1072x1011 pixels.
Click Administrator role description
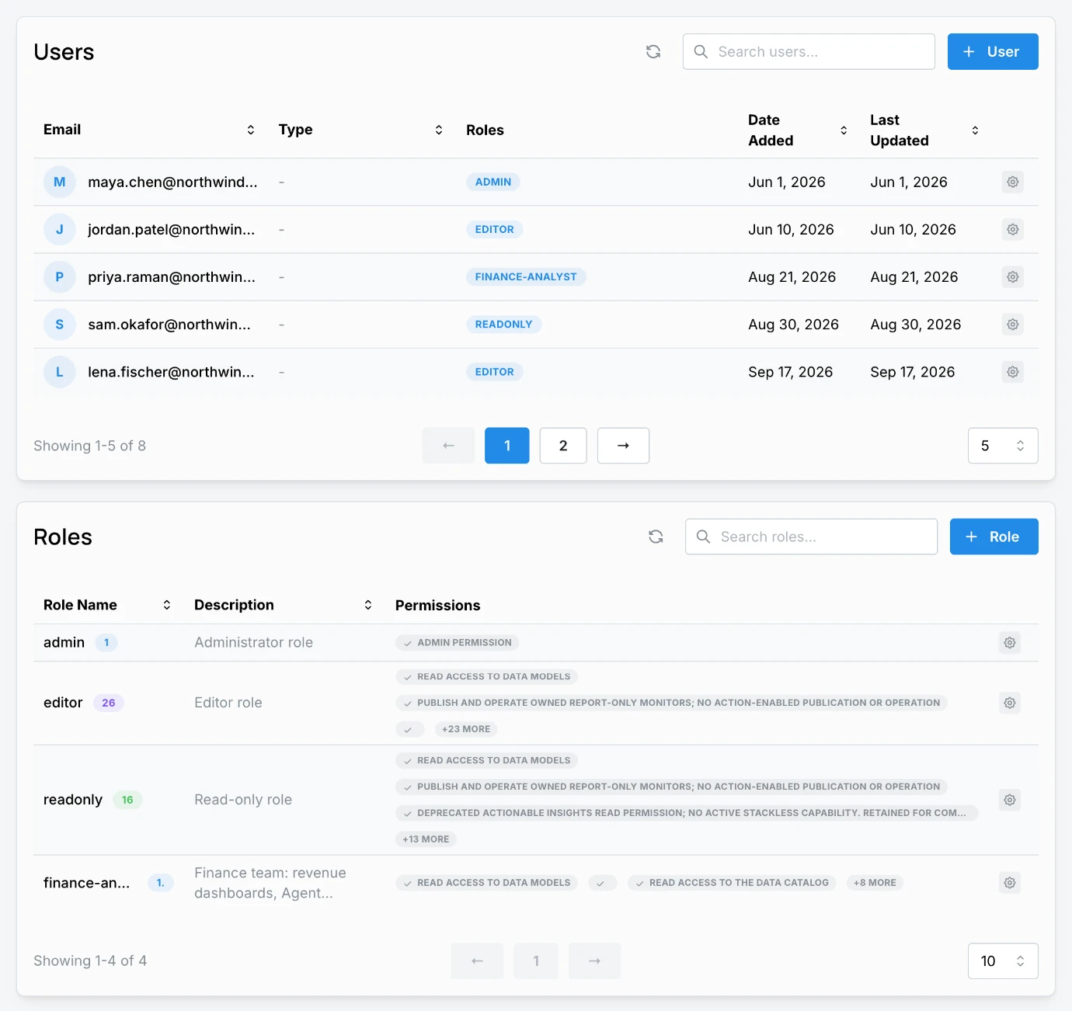click(253, 642)
